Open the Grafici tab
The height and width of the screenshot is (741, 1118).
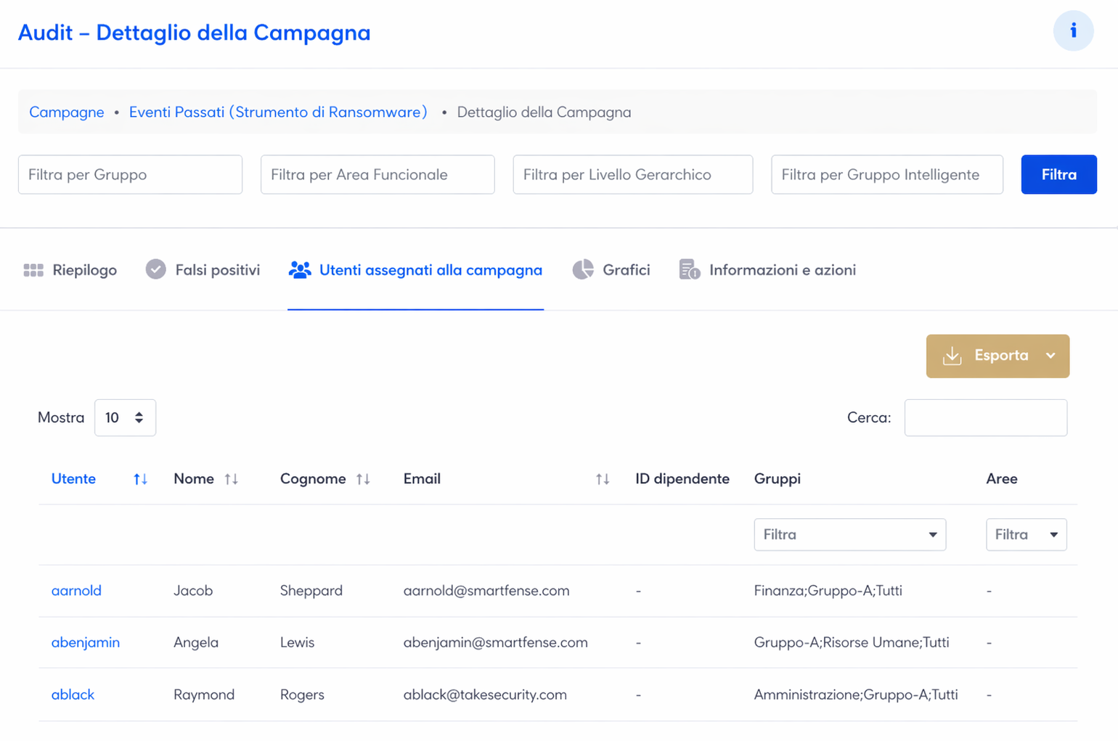(611, 270)
